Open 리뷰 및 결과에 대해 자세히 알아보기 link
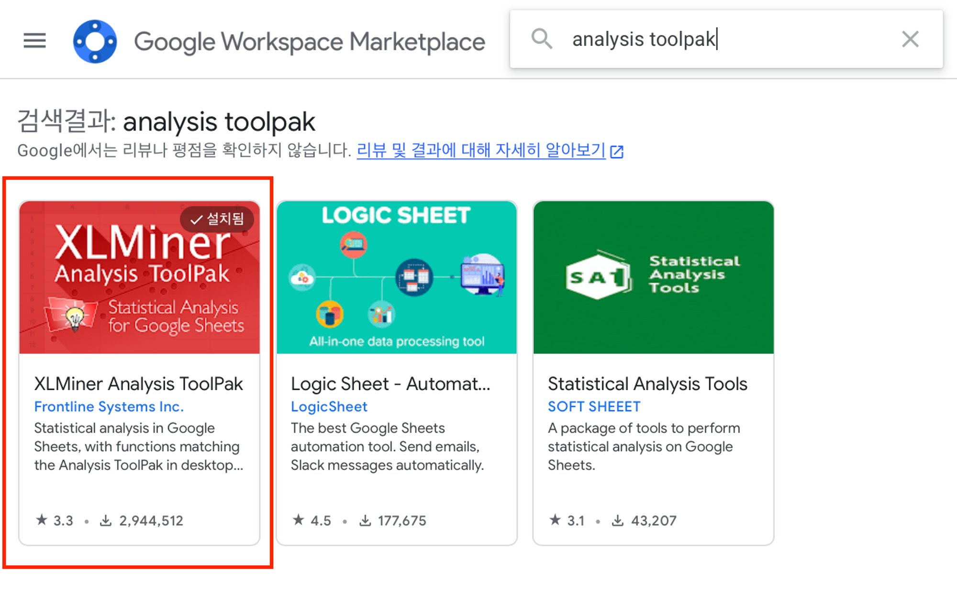This screenshot has height=603, width=957. point(481,150)
